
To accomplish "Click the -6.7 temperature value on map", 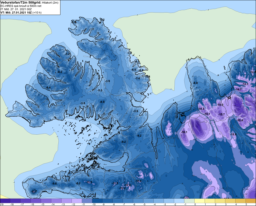I will click(x=70, y=173).
